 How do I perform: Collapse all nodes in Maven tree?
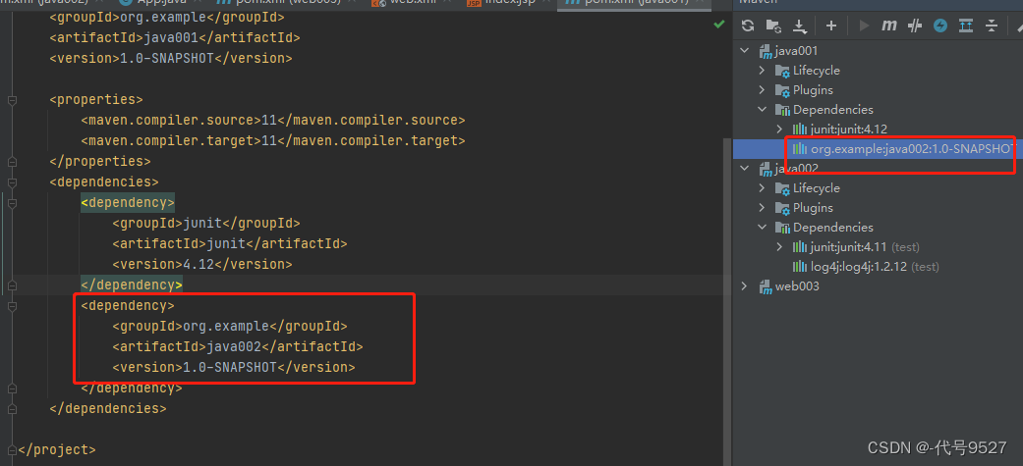[992, 26]
